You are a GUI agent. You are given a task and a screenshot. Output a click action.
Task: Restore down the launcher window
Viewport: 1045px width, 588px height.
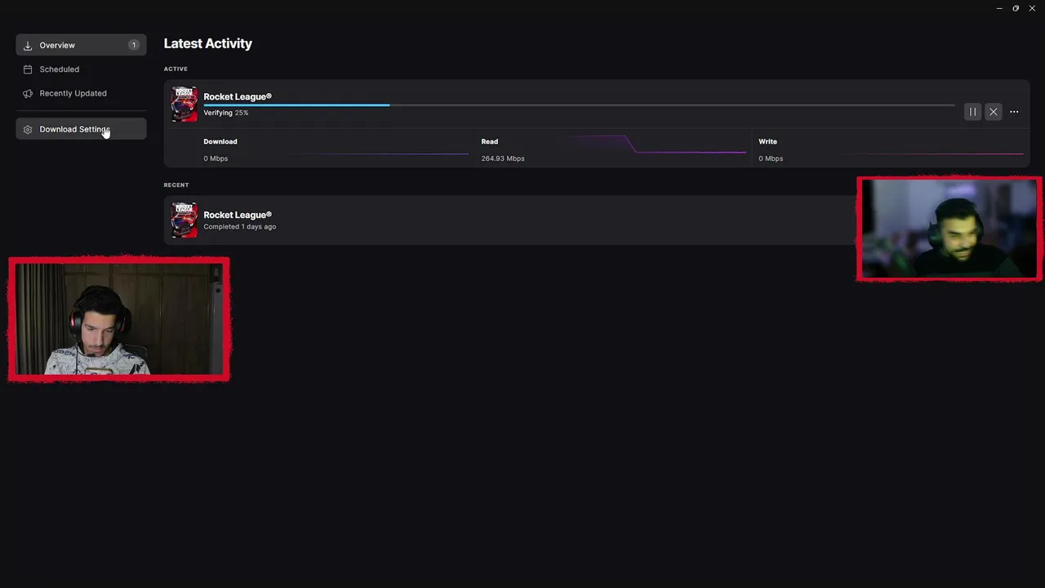coord(1016,8)
